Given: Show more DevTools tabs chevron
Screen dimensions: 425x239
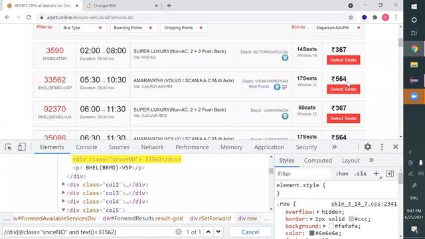Looking at the screenshot, I should coord(334,147).
